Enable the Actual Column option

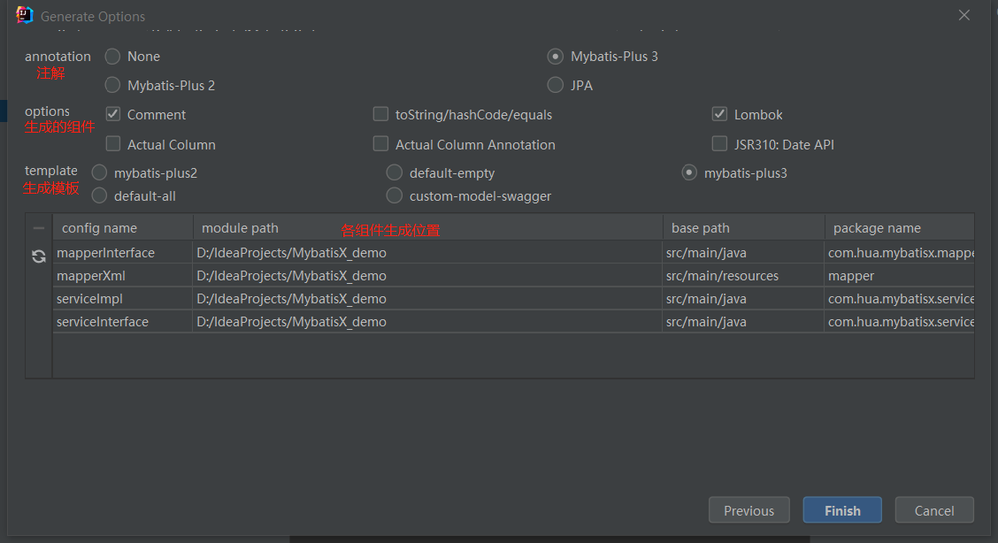click(113, 143)
